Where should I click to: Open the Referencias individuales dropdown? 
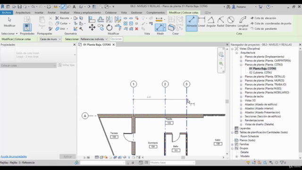coord(94,39)
